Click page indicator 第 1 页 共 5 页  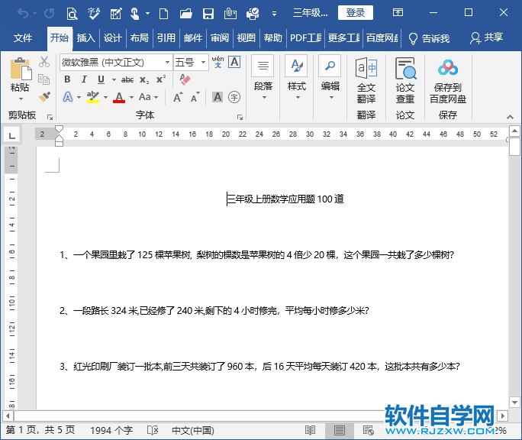coord(40,430)
